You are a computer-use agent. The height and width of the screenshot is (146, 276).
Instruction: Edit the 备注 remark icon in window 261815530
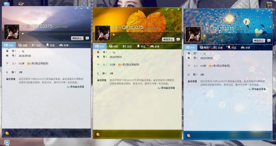[23, 51]
